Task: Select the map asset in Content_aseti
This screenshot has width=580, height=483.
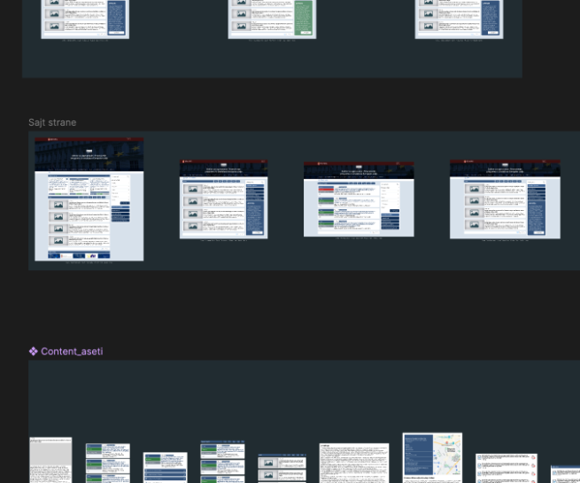Action: pos(432,457)
